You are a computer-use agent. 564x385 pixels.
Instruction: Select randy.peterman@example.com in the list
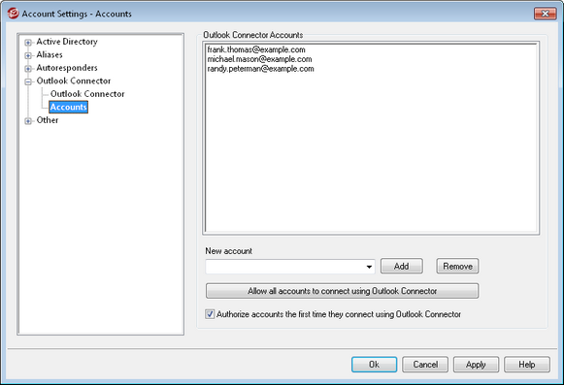point(260,69)
